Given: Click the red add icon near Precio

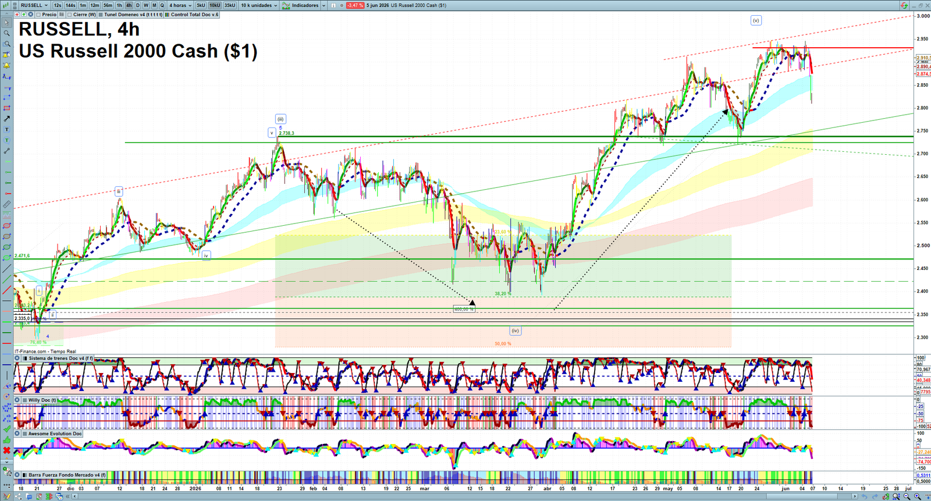Looking at the screenshot, I should point(17,15).
